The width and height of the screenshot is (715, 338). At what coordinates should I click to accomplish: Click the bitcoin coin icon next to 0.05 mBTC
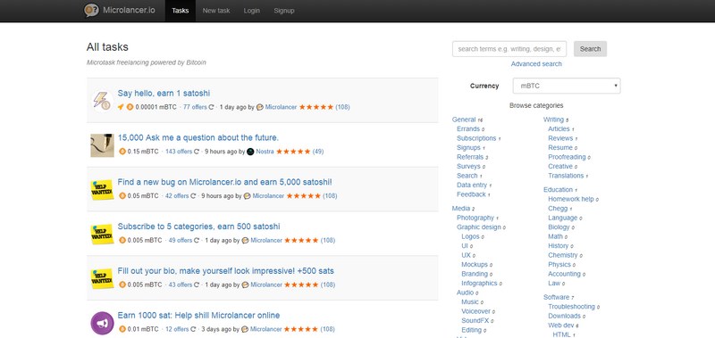click(122, 196)
